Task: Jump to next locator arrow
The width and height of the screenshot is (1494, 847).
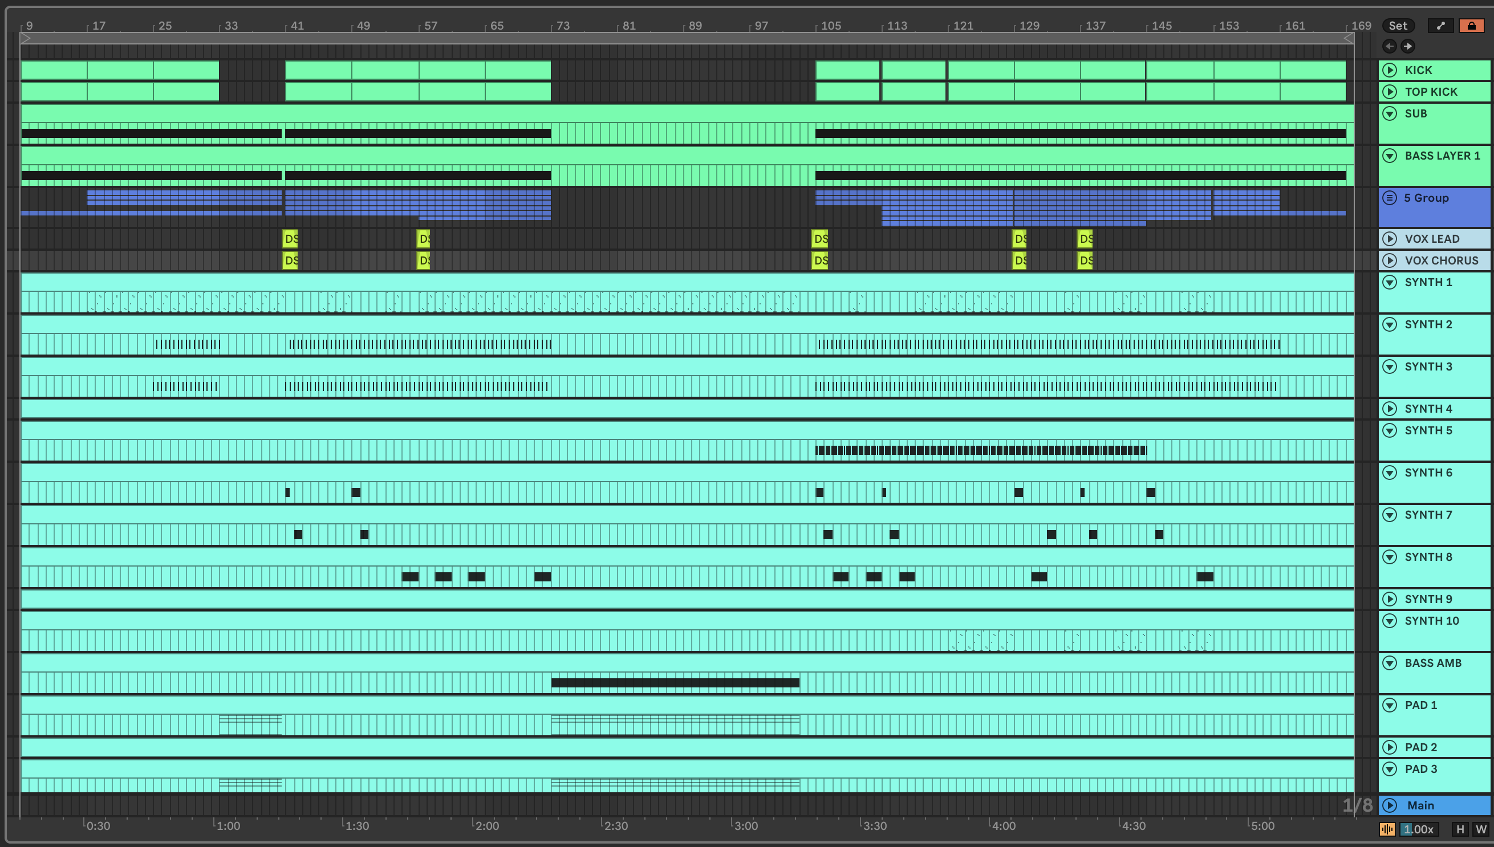Action: [1407, 46]
